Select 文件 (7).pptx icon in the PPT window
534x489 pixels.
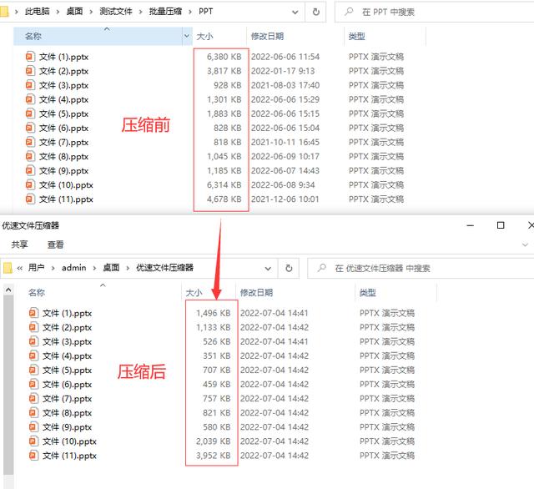click(x=30, y=142)
